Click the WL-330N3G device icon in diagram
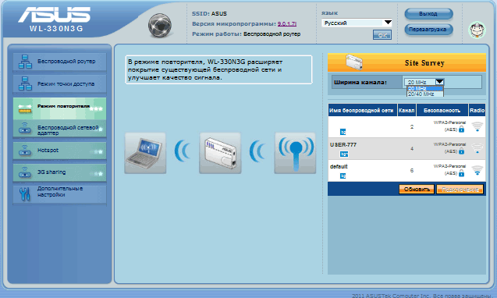The image size is (497, 298). pos(220,153)
